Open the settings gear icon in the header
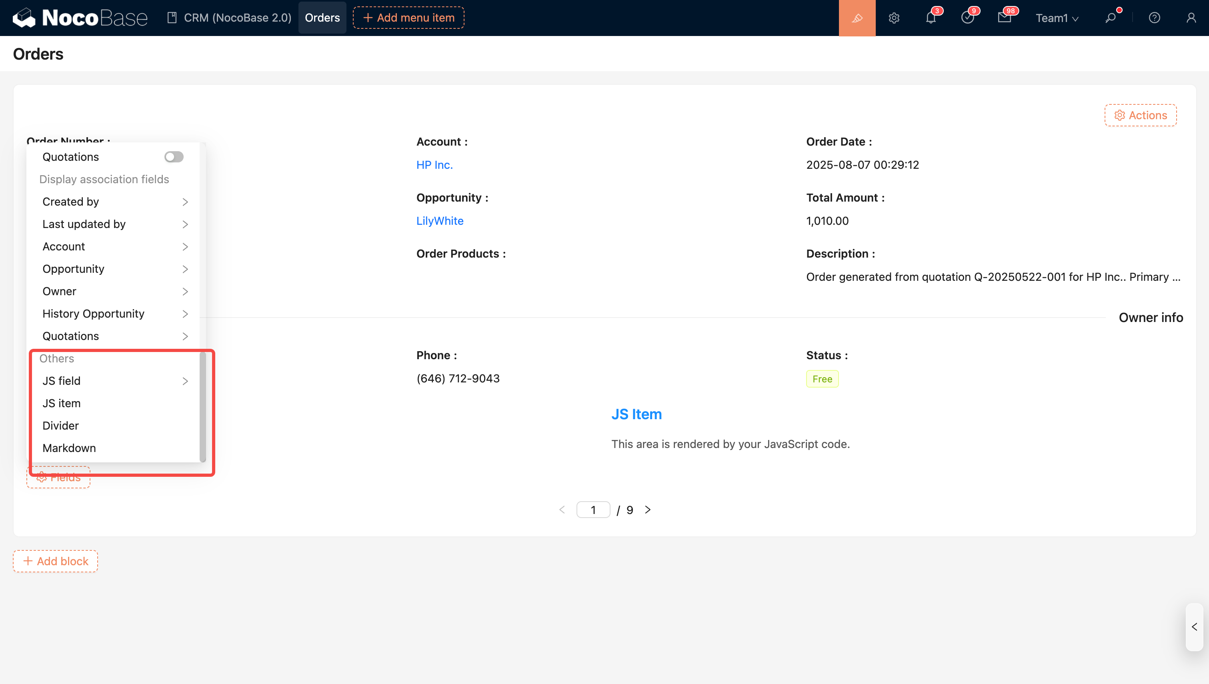The image size is (1209, 684). (x=894, y=18)
